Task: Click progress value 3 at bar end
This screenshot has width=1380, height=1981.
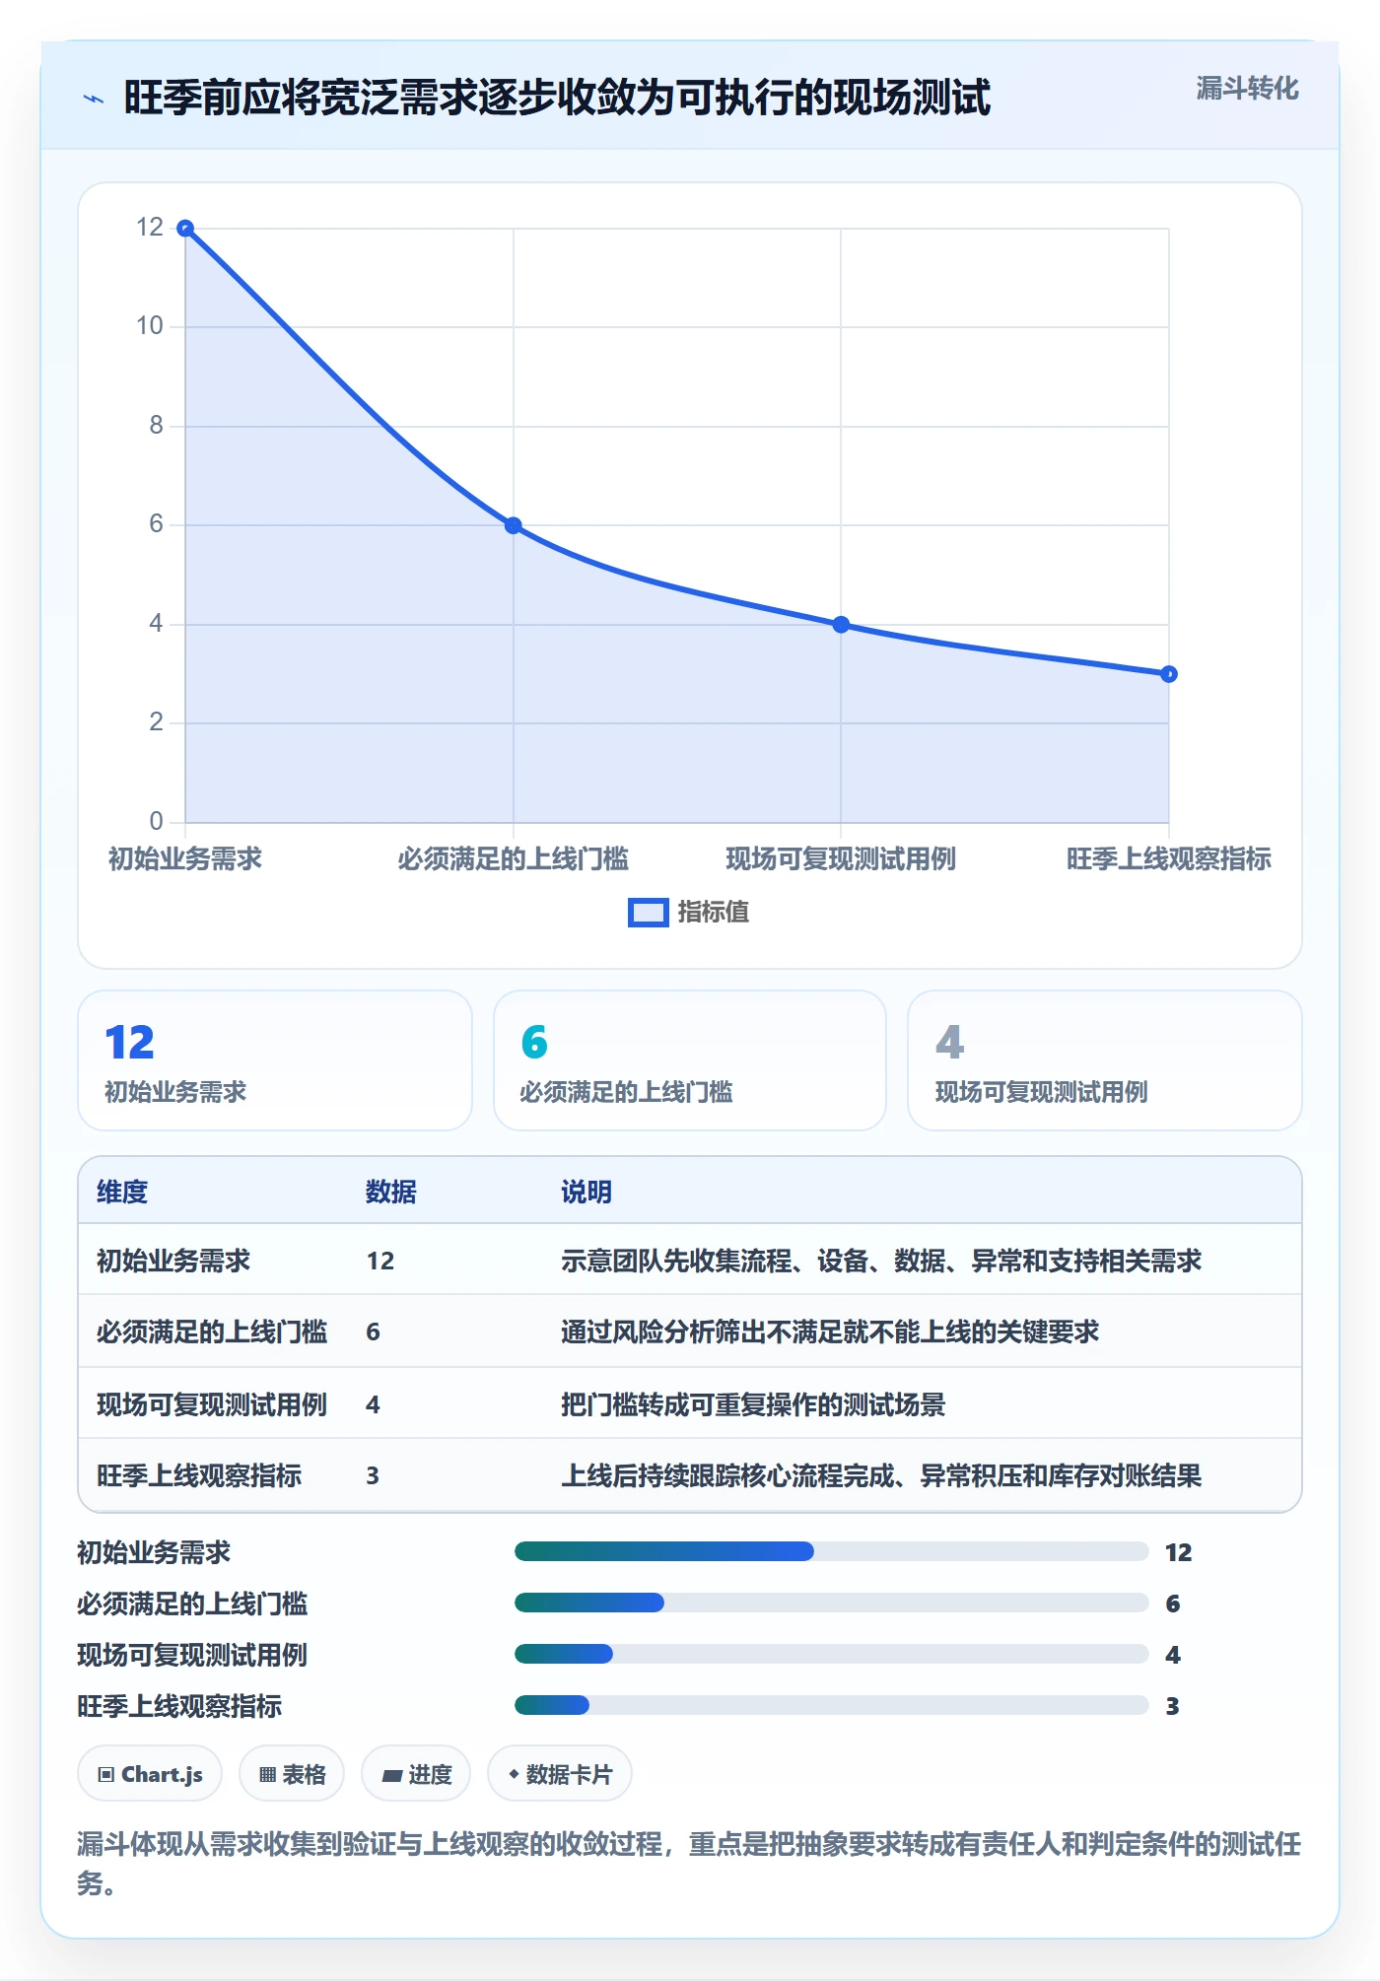Action: [1173, 1707]
